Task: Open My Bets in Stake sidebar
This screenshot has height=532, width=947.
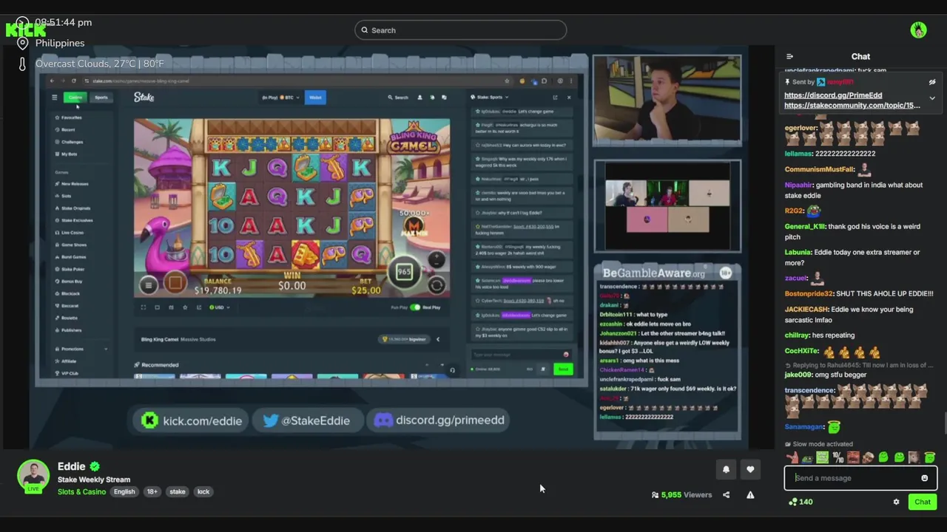Action: 66,154
